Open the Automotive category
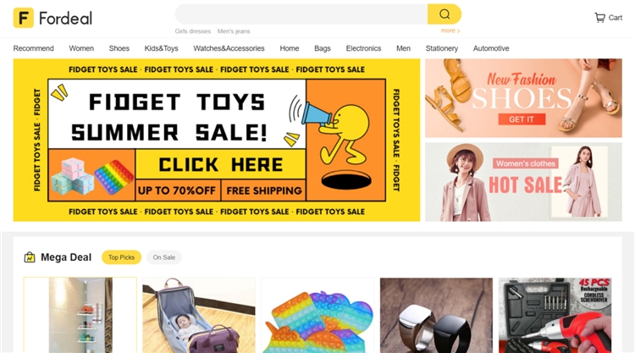635x353 pixels. pos(491,48)
